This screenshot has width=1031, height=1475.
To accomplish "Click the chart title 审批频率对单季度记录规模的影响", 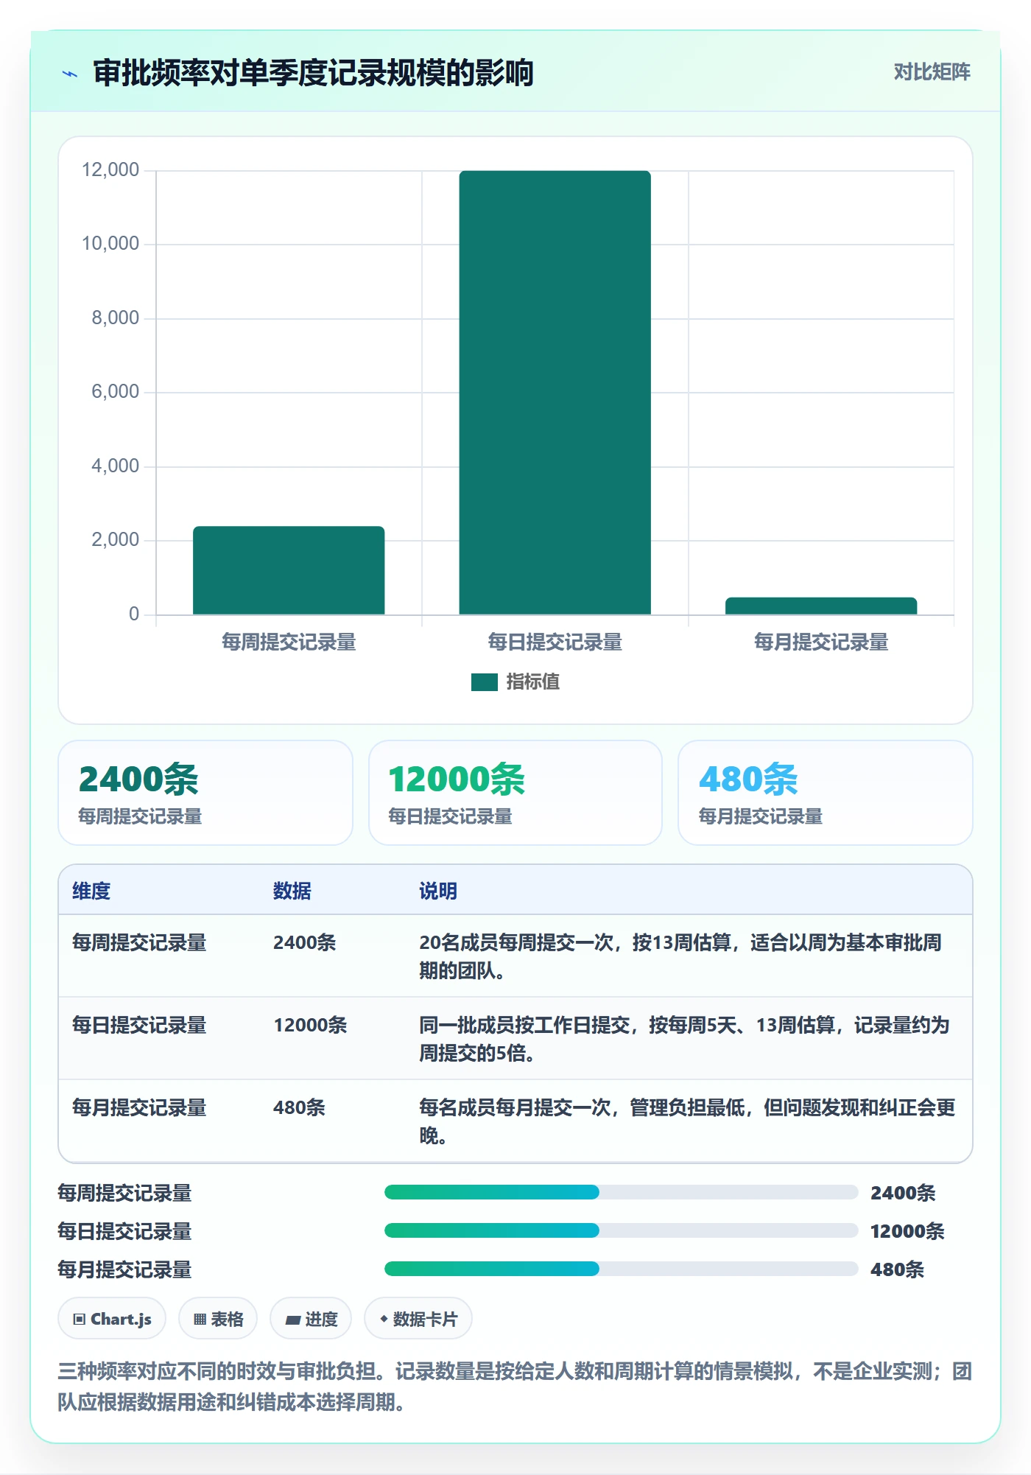I will tap(313, 73).
